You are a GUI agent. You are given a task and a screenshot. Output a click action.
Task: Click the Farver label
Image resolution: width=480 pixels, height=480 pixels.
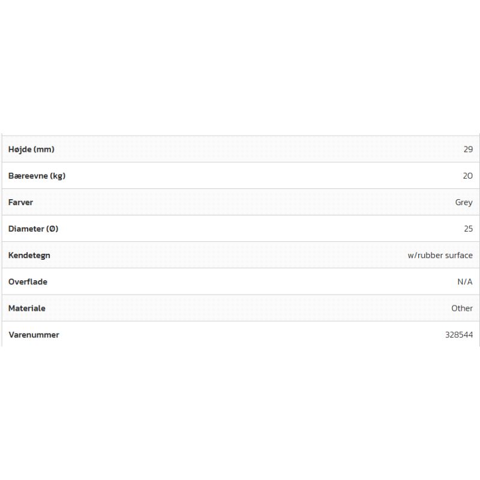tap(20, 202)
